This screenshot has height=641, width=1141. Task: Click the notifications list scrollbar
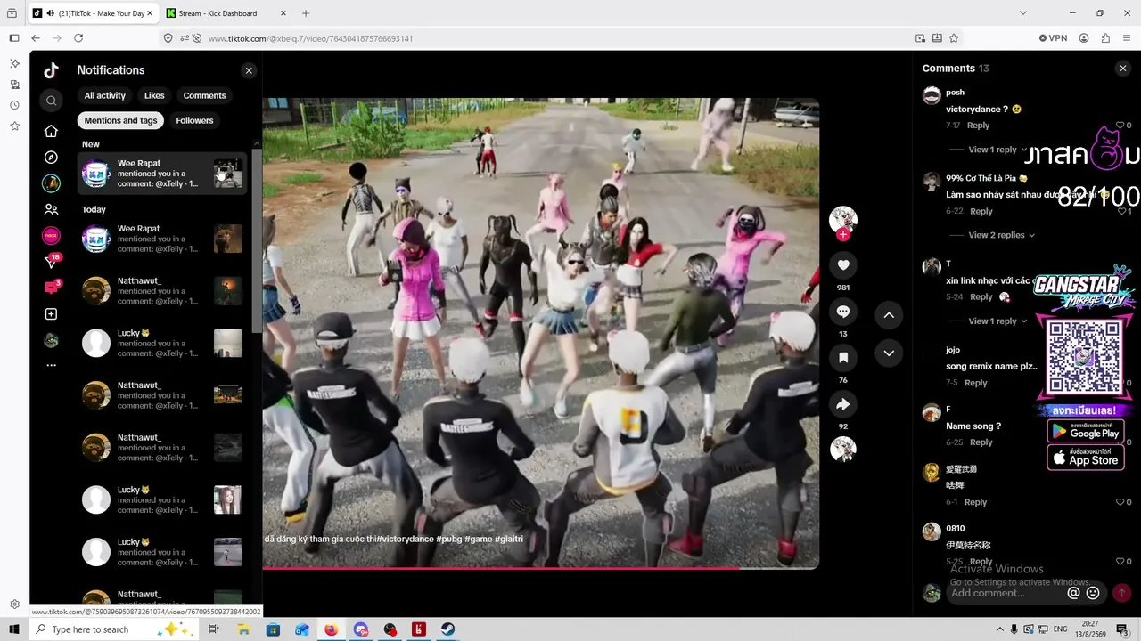(x=257, y=240)
